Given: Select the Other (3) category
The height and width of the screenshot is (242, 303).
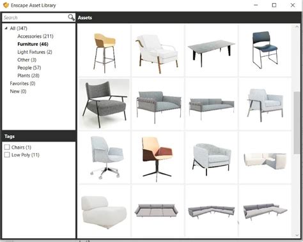Looking at the screenshot, I should point(27,60).
